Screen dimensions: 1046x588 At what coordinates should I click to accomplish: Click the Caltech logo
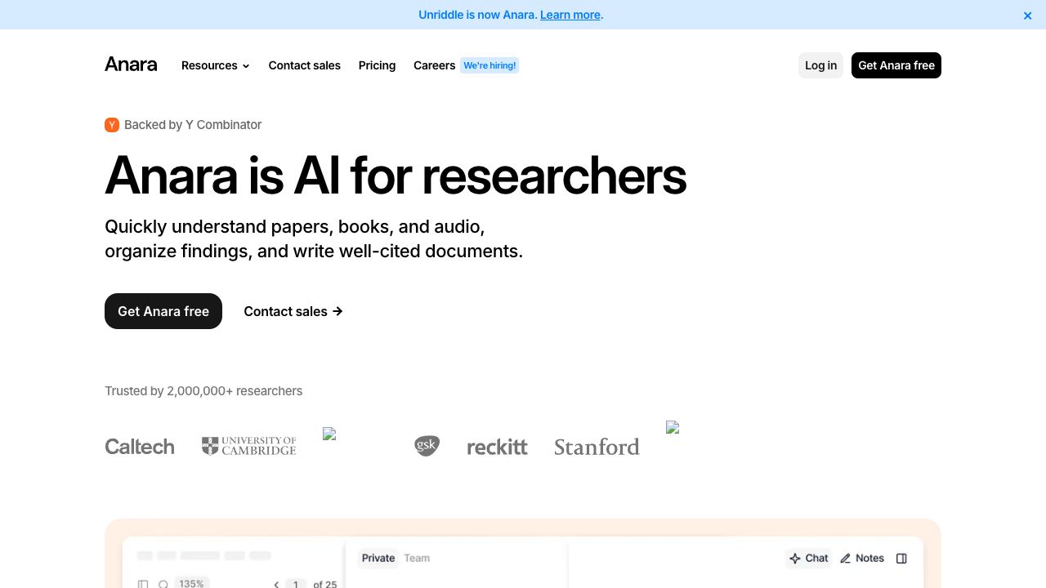pos(140,447)
